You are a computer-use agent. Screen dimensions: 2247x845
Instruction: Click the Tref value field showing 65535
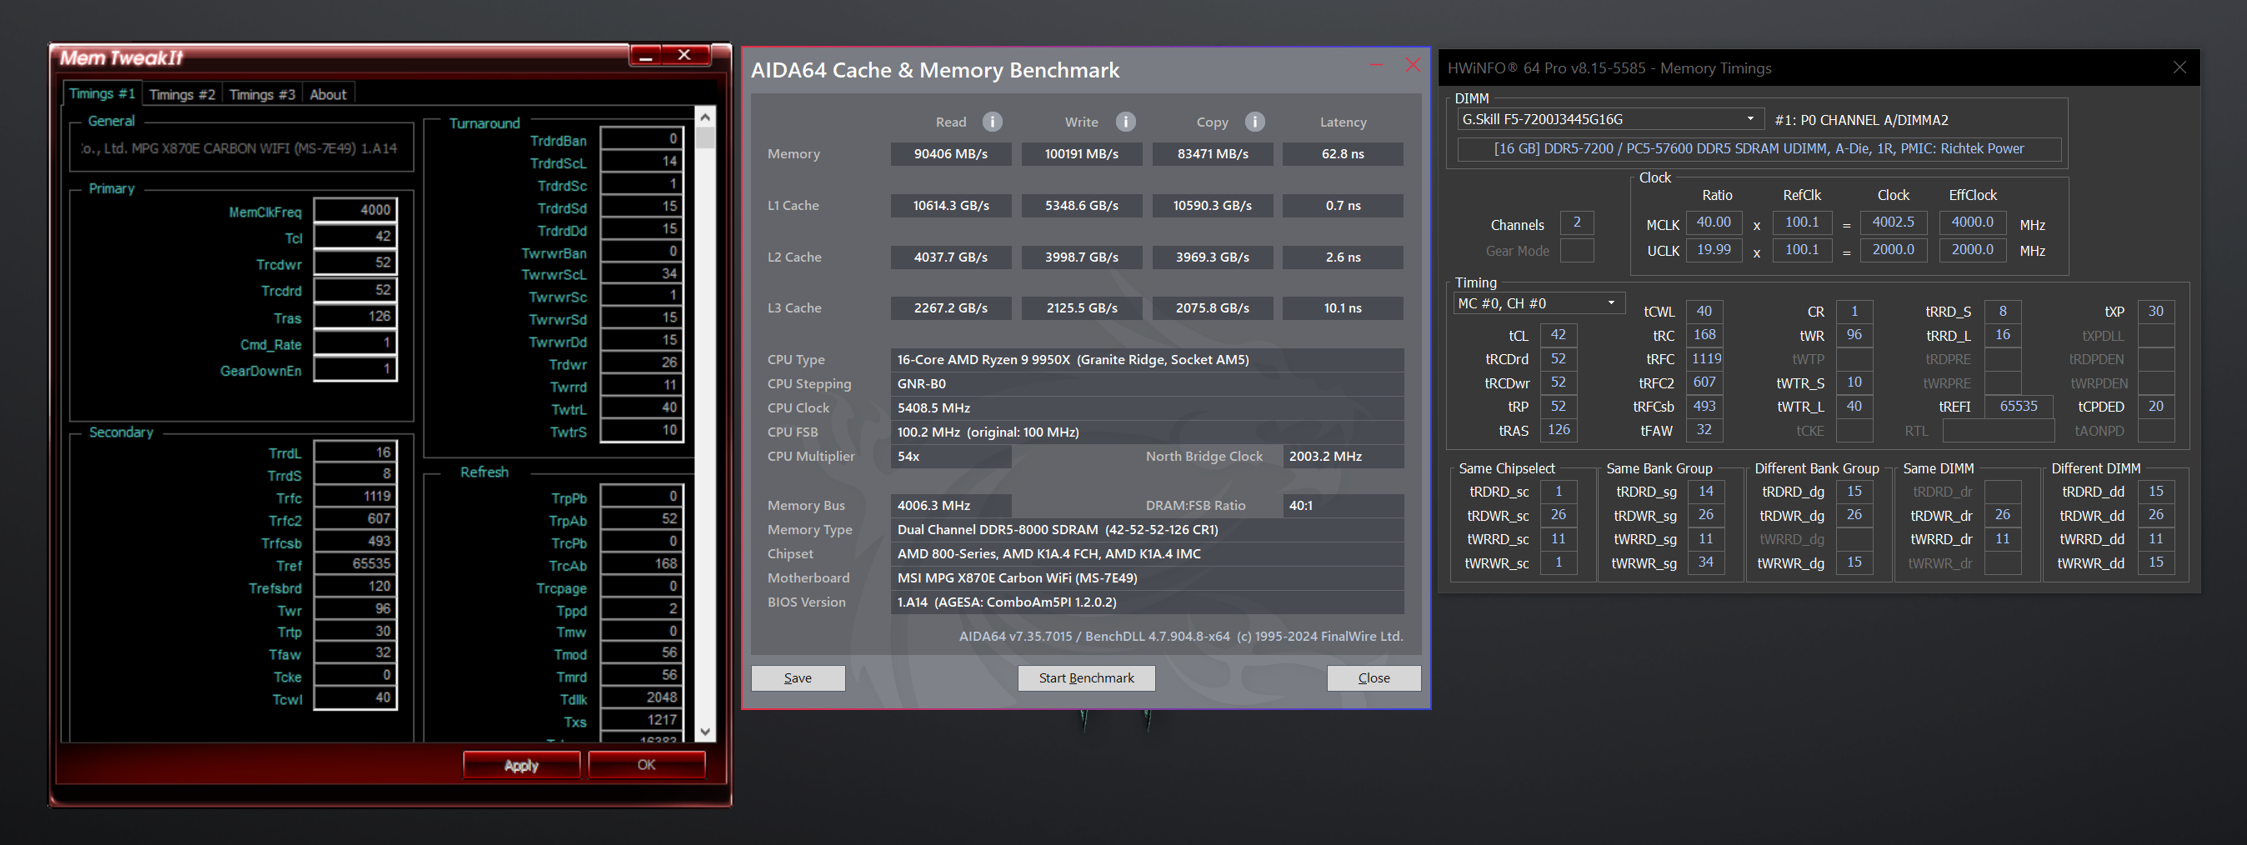tap(355, 564)
